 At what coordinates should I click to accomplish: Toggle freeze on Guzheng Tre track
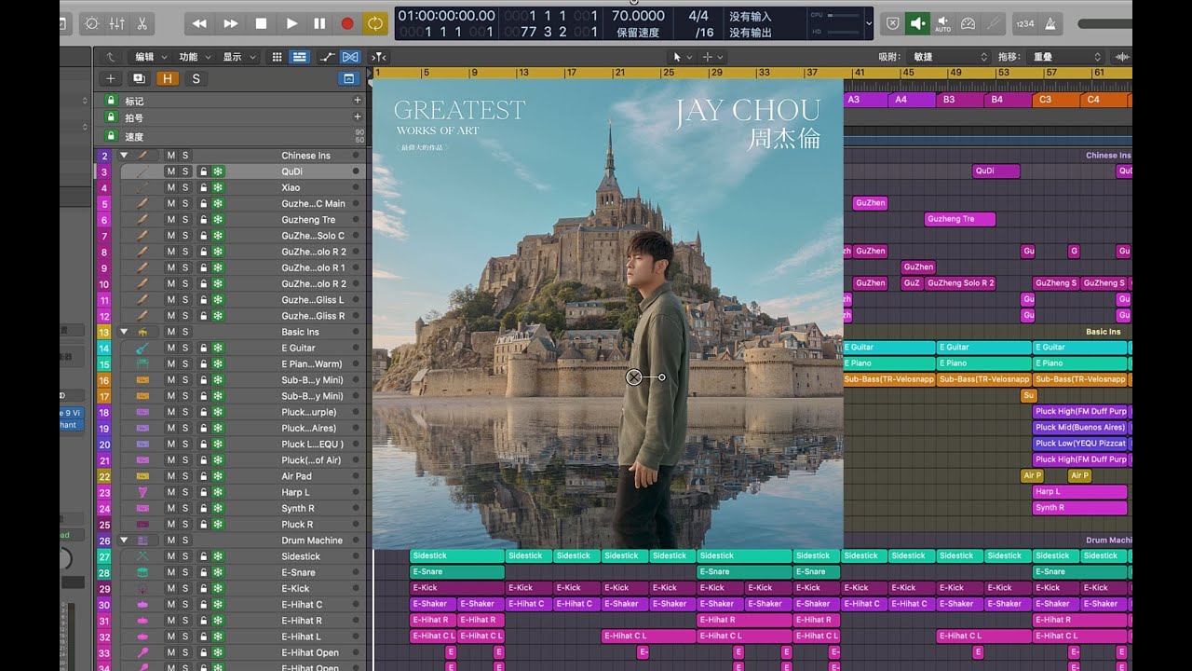pyautogui.click(x=218, y=220)
